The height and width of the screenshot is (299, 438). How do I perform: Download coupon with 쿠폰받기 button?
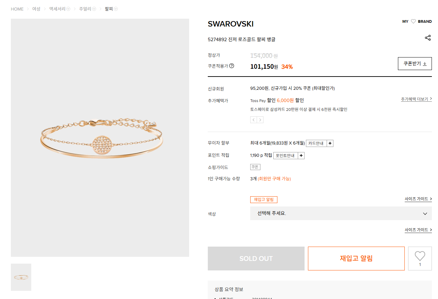coord(415,64)
